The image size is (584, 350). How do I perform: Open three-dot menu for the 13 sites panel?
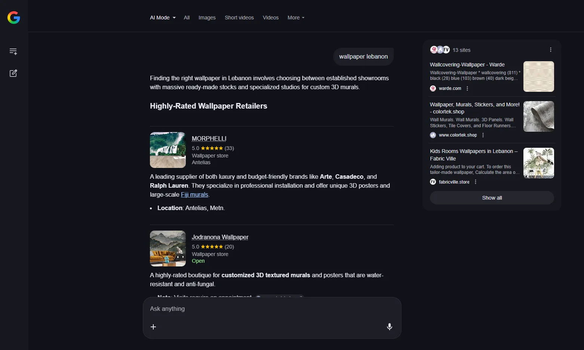coord(550,50)
